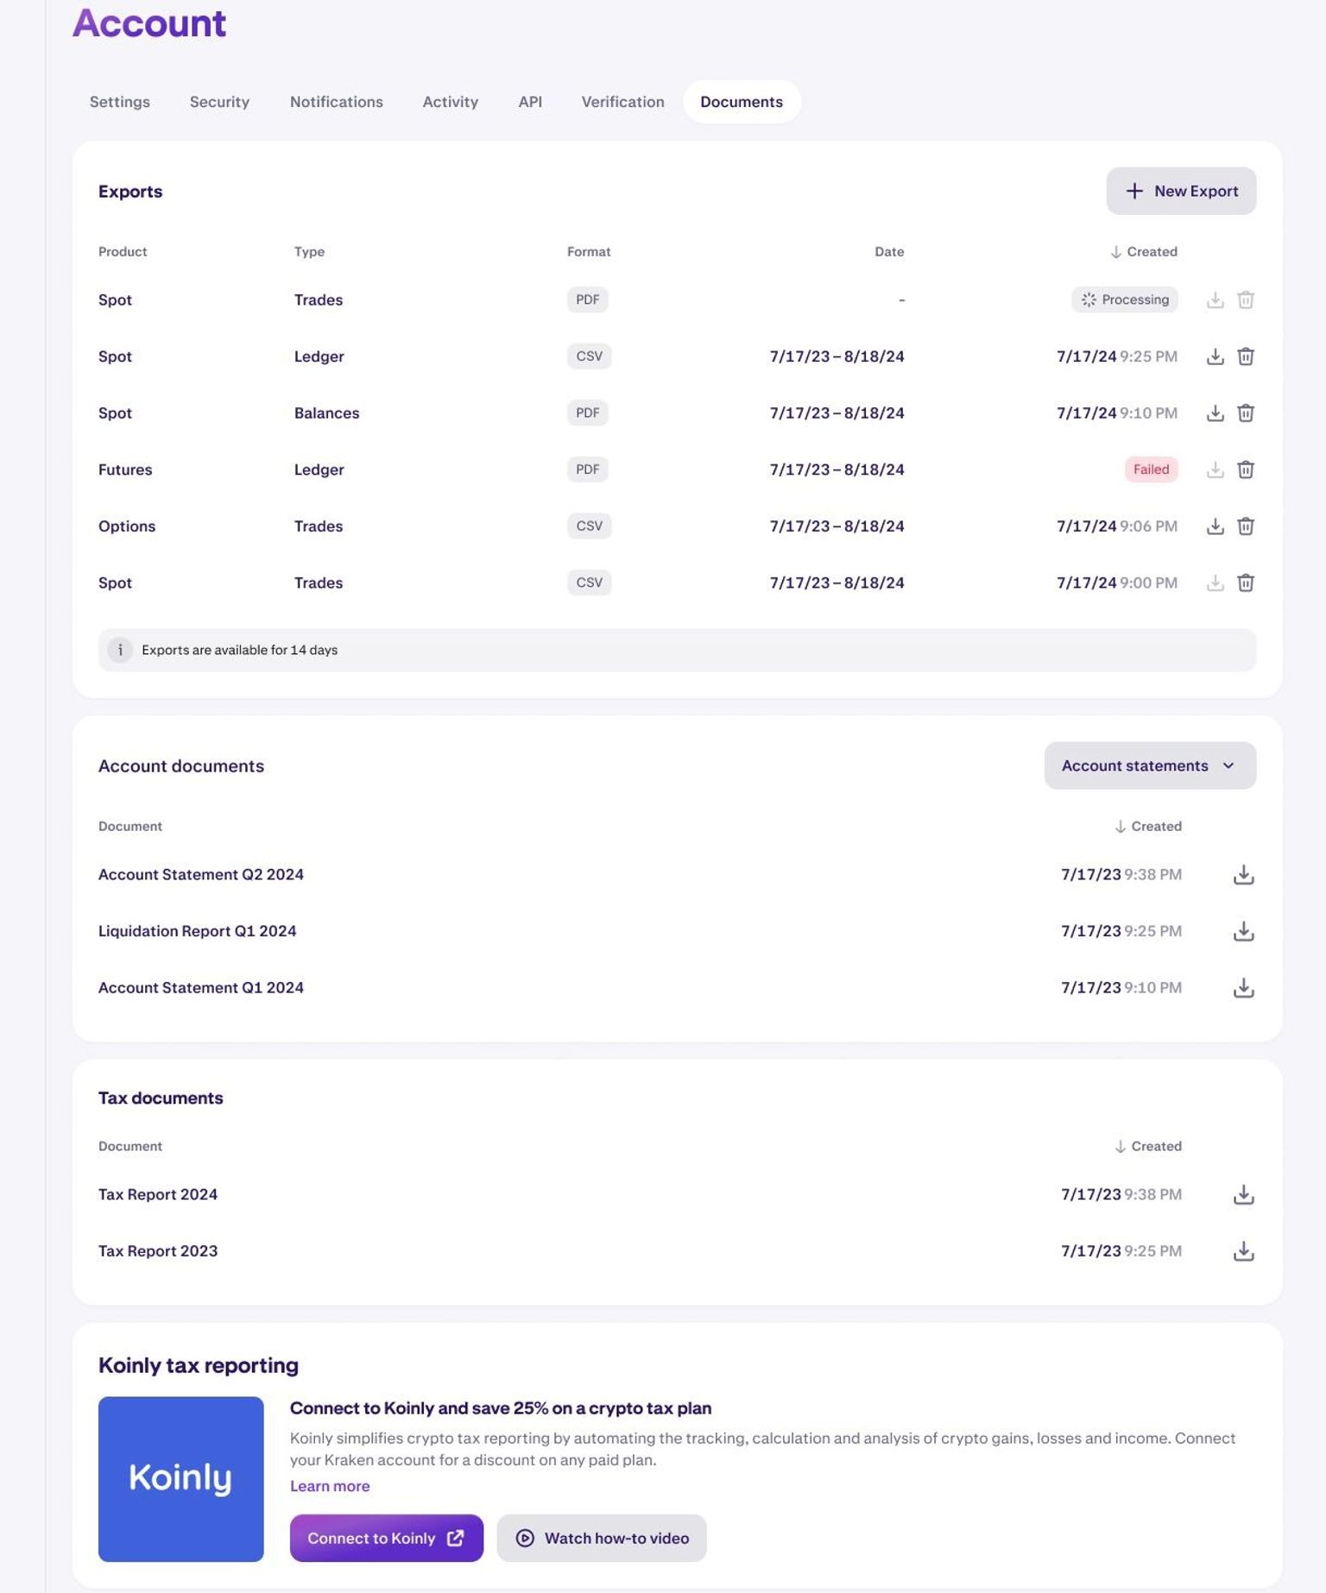This screenshot has height=1593, width=1326.
Task: Click the '7/17/24 9:06 PM' created timestamp
Action: (1117, 526)
